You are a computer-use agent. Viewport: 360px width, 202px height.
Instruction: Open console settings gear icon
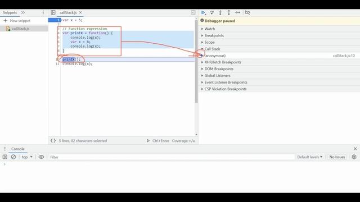pos(354,157)
